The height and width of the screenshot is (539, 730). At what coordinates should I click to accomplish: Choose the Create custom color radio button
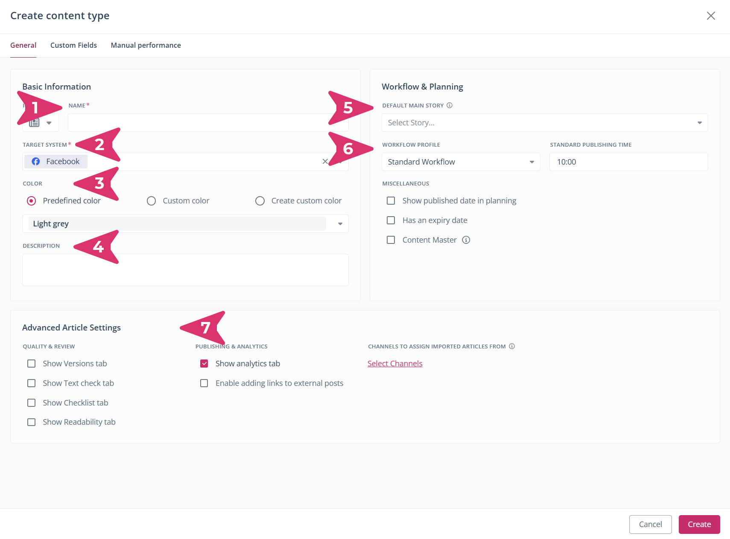point(260,201)
